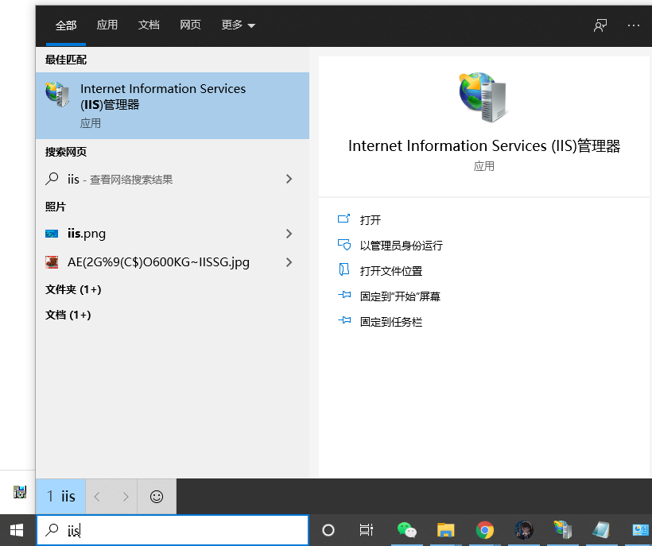Click the Task View icon on taskbar

tap(366, 529)
